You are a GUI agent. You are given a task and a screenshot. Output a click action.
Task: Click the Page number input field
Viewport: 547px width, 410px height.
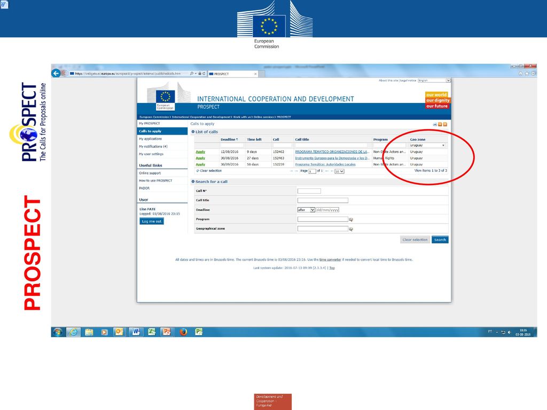[312, 171]
